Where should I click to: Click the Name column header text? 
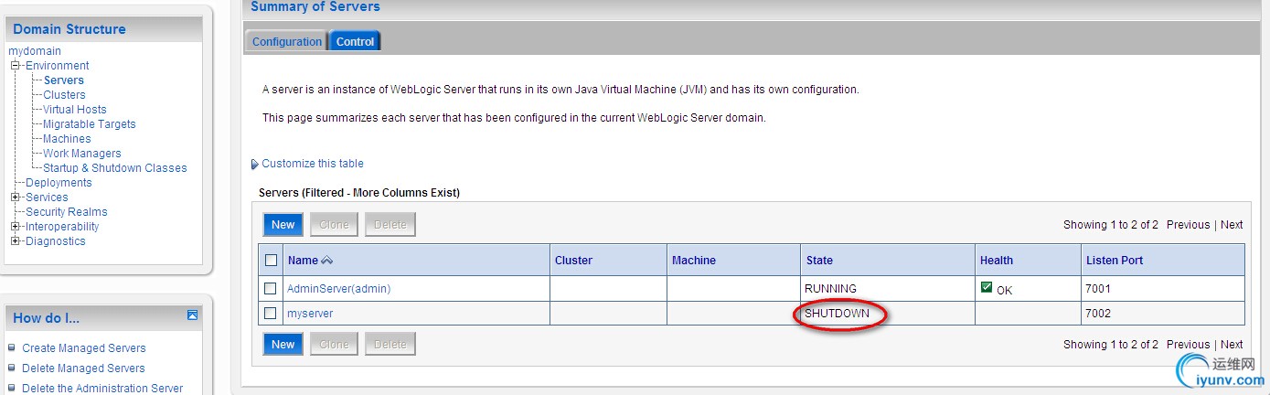(303, 261)
